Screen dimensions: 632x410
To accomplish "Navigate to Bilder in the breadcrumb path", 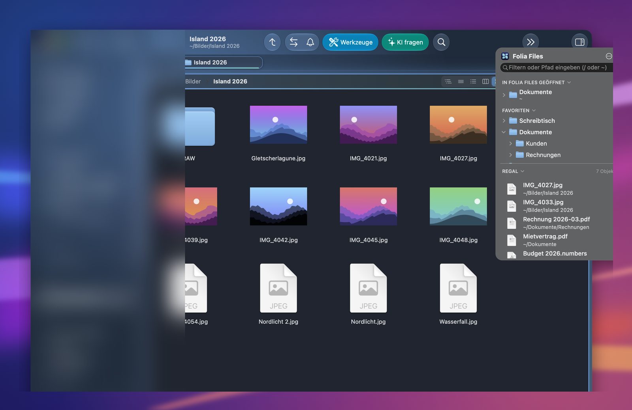I will 193,81.
